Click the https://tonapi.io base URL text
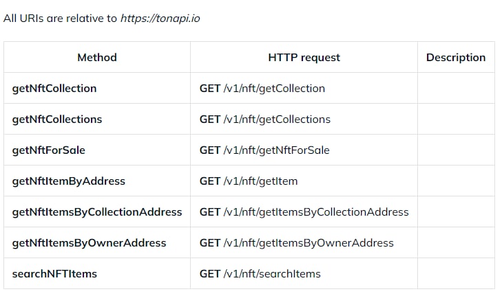 pos(160,19)
